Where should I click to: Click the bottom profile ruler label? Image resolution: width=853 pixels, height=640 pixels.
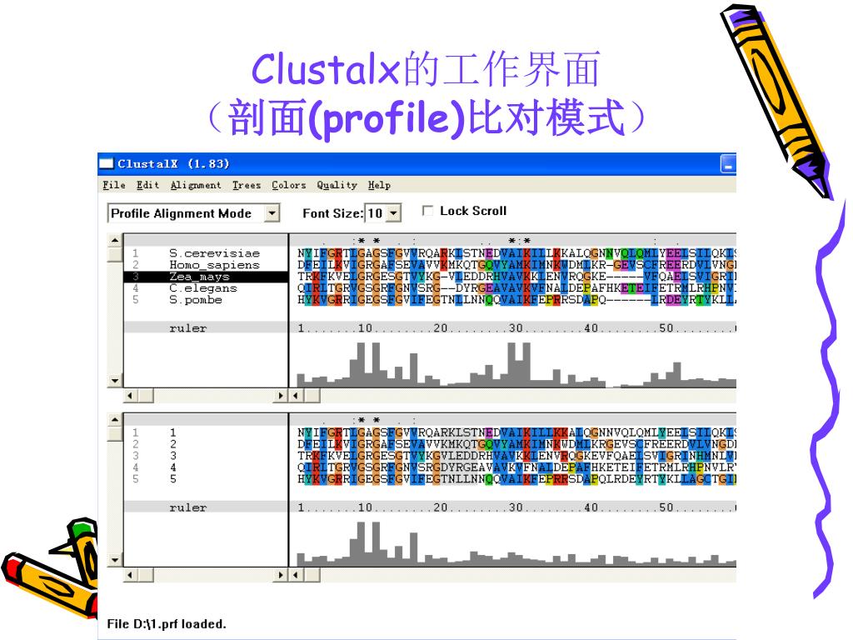tap(187, 507)
